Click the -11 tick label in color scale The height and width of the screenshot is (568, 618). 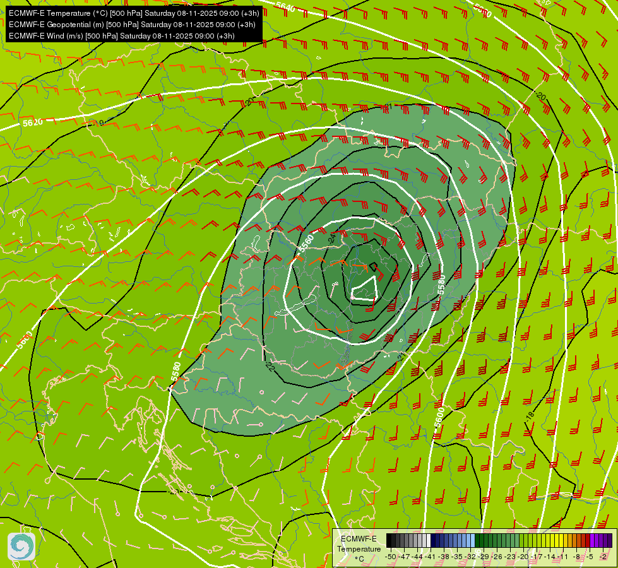(563, 557)
